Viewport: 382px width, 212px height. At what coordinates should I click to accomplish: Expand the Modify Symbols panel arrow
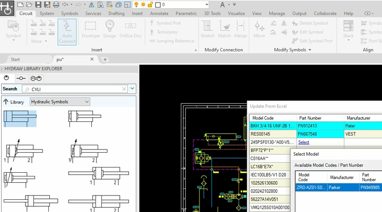[310, 50]
